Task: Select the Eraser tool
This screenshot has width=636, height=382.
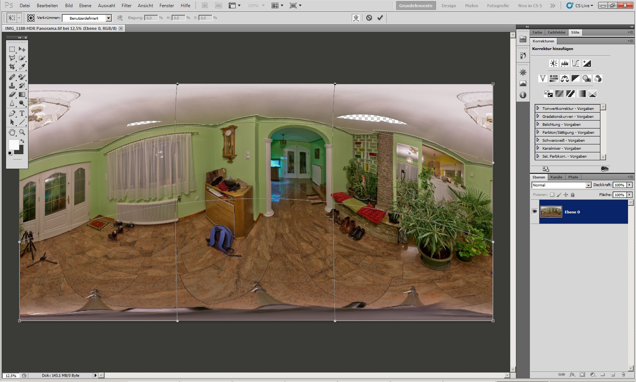Action: 12,94
